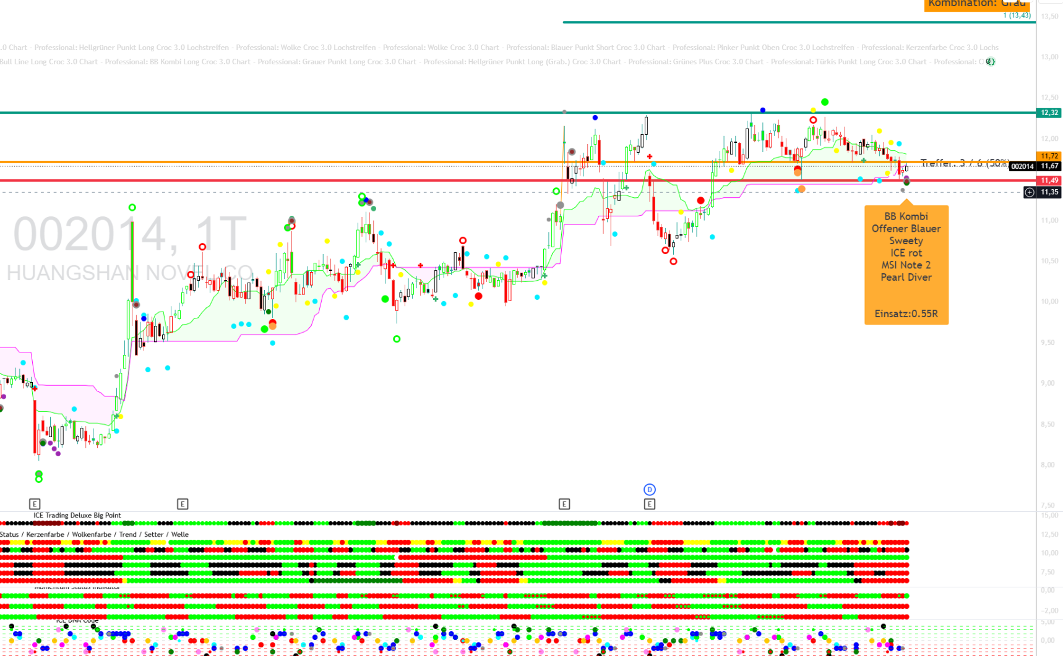Click the E marker beneath the D marker
The width and height of the screenshot is (1063, 656).
(649, 504)
